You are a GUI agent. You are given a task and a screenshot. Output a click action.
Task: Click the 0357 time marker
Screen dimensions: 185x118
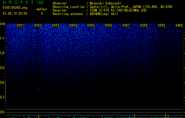pyautogui.click(x=126, y=25)
